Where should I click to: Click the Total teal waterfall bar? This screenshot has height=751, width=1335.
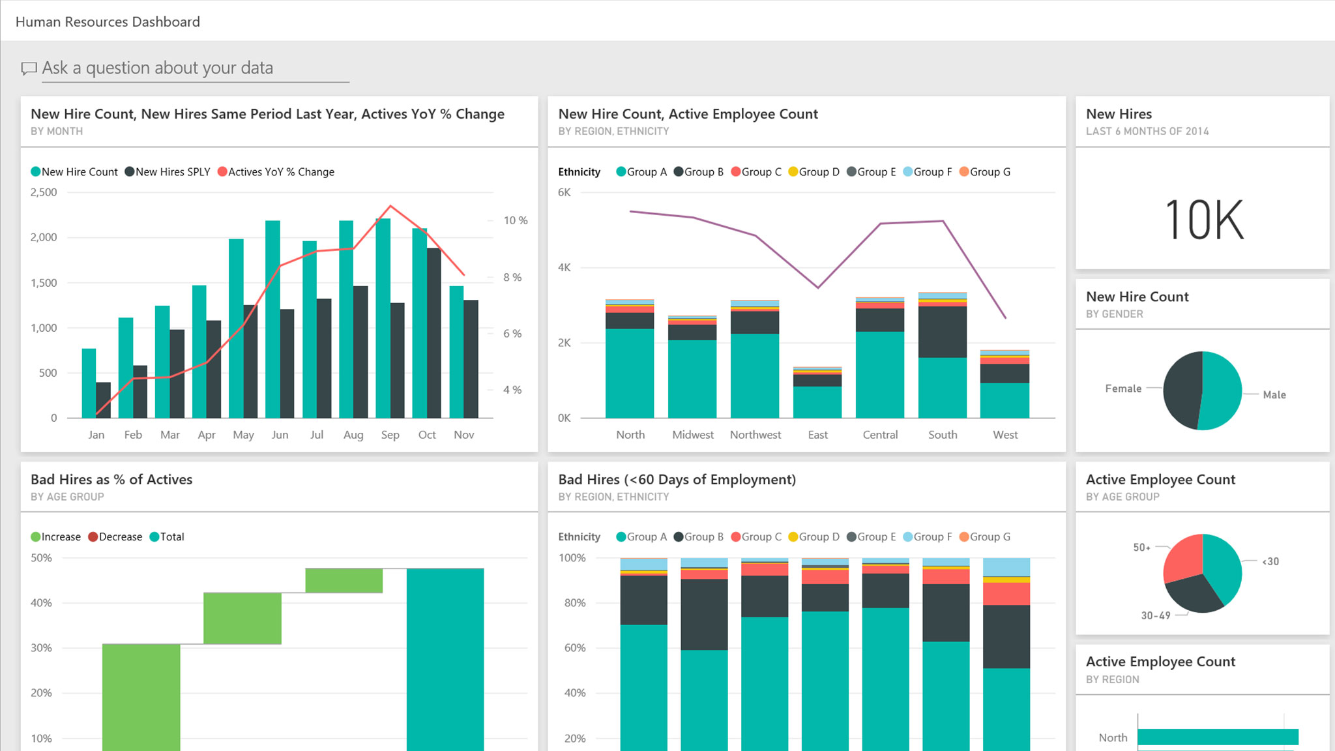[445, 658]
